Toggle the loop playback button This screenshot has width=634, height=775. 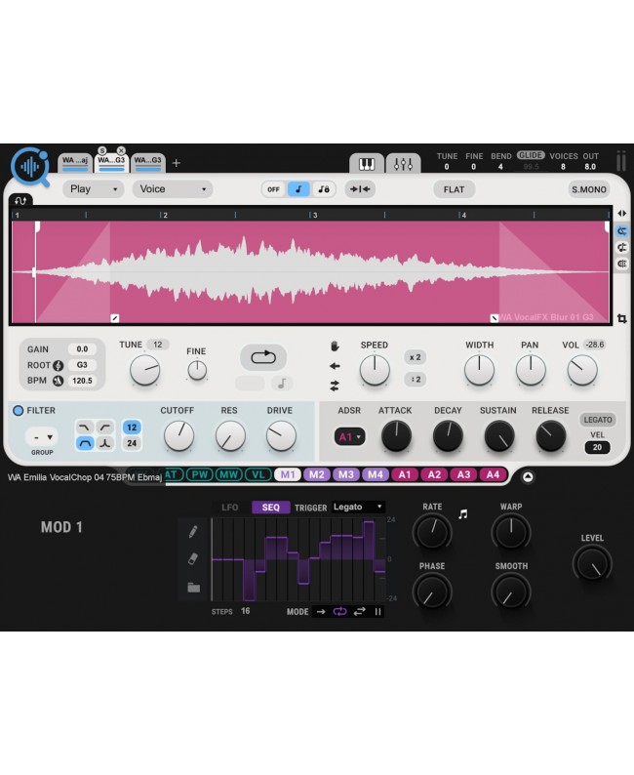(263, 357)
